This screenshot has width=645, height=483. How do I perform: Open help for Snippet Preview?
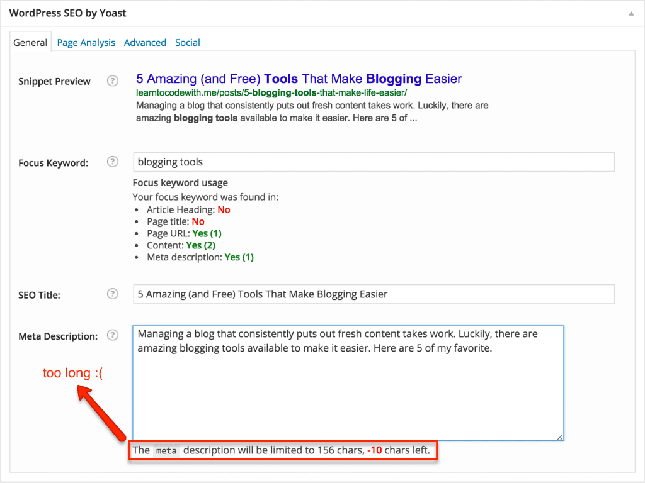point(112,80)
